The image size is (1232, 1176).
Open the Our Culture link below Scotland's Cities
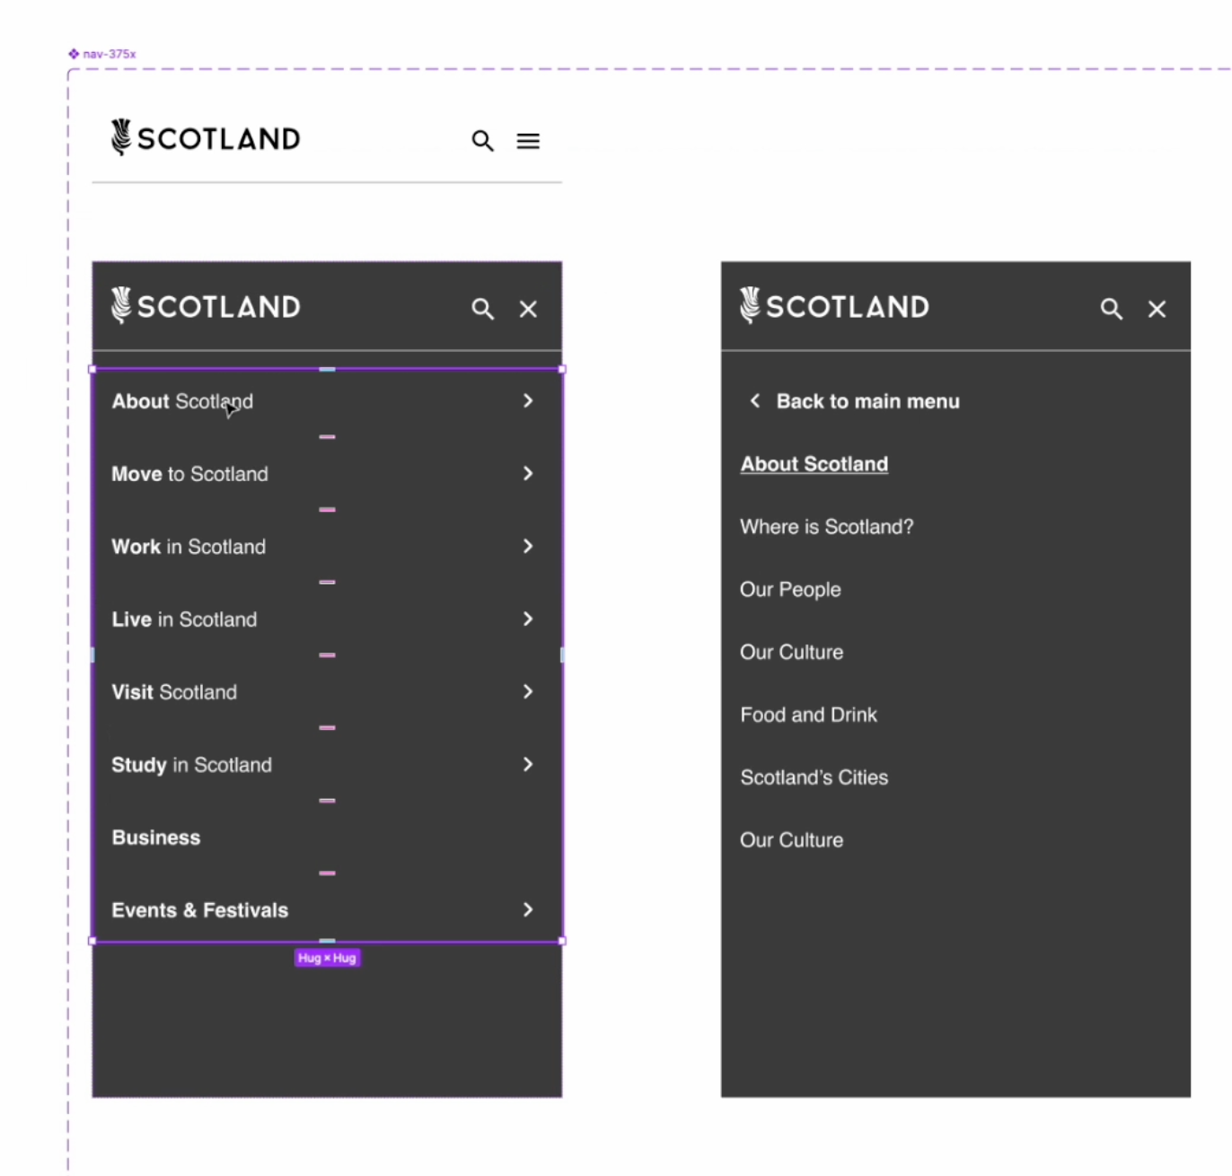click(791, 840)
